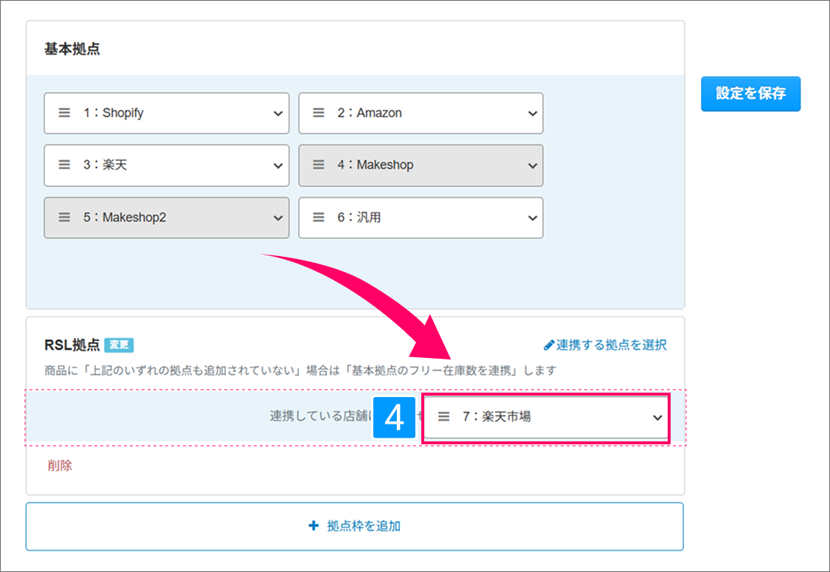Viewport: 830px width, 572px height.
Task: Expand the 3：楽天 dropdown chevron
Action: pos(278,166)
